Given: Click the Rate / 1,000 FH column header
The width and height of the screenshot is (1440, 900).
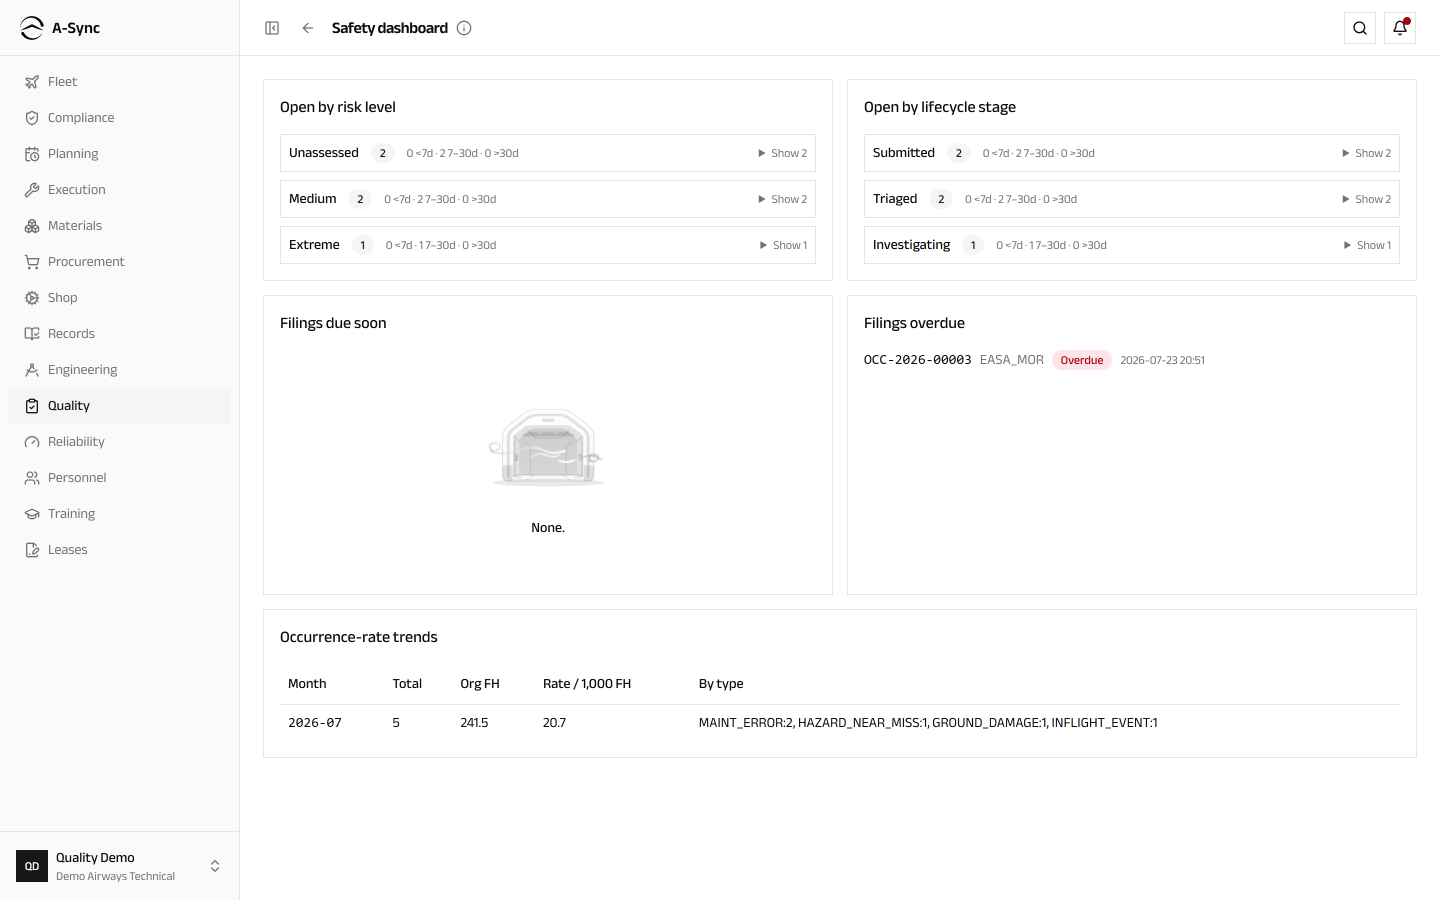Looking at the screenshot, I should (x=586, y=683).
